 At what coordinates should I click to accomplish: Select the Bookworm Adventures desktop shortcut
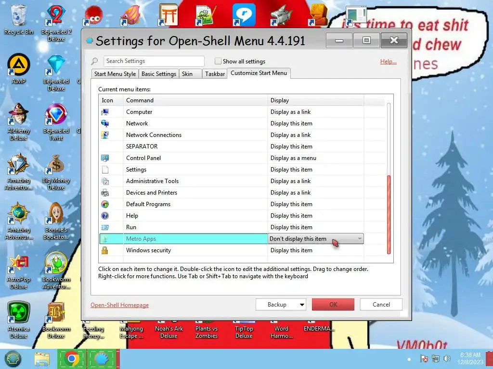56,271
